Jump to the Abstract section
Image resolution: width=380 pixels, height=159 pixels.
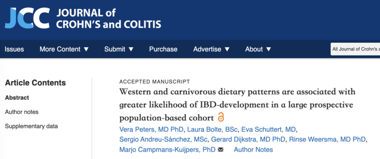(x=17, y=98)
